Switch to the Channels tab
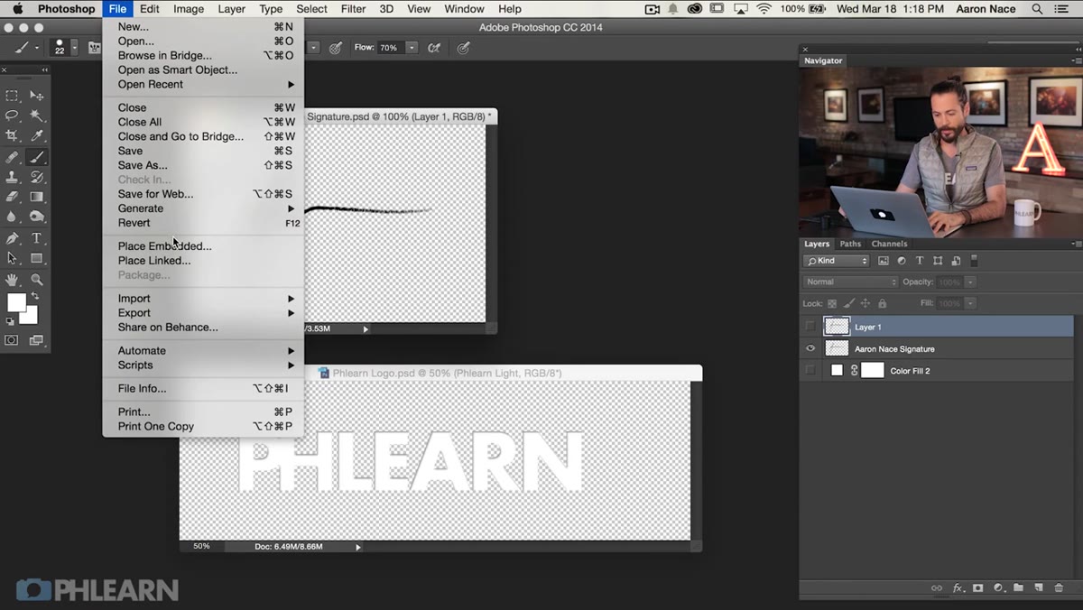 (889, 244)
